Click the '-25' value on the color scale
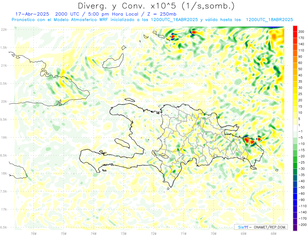The width and height of the screenshot is (307, 237). pos(301,162)
